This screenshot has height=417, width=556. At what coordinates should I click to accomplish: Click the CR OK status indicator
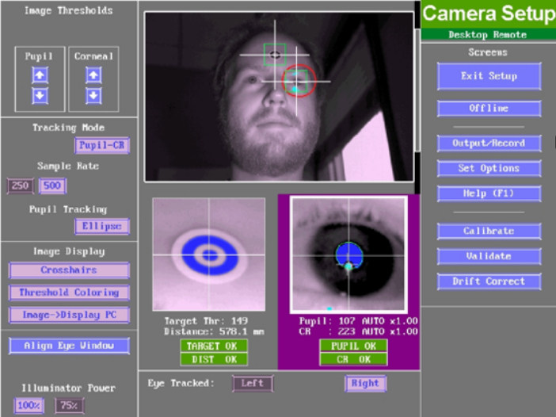[x=353, y=359]
